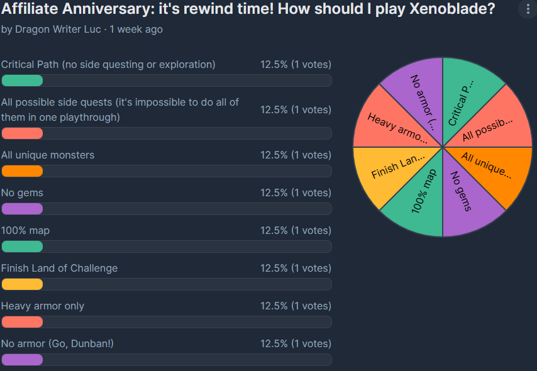The image size is (537, 371).
Task: Select the 100% map poll option
Action: (x=25, y=231)
